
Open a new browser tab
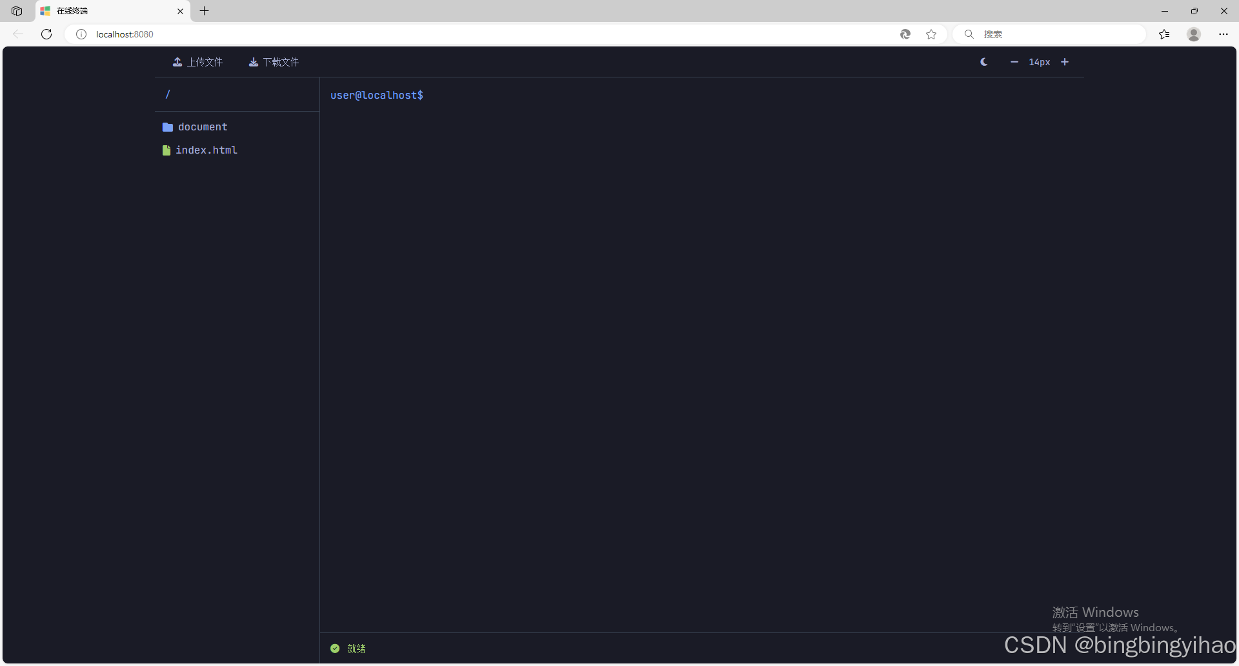(x=205, y=11)
